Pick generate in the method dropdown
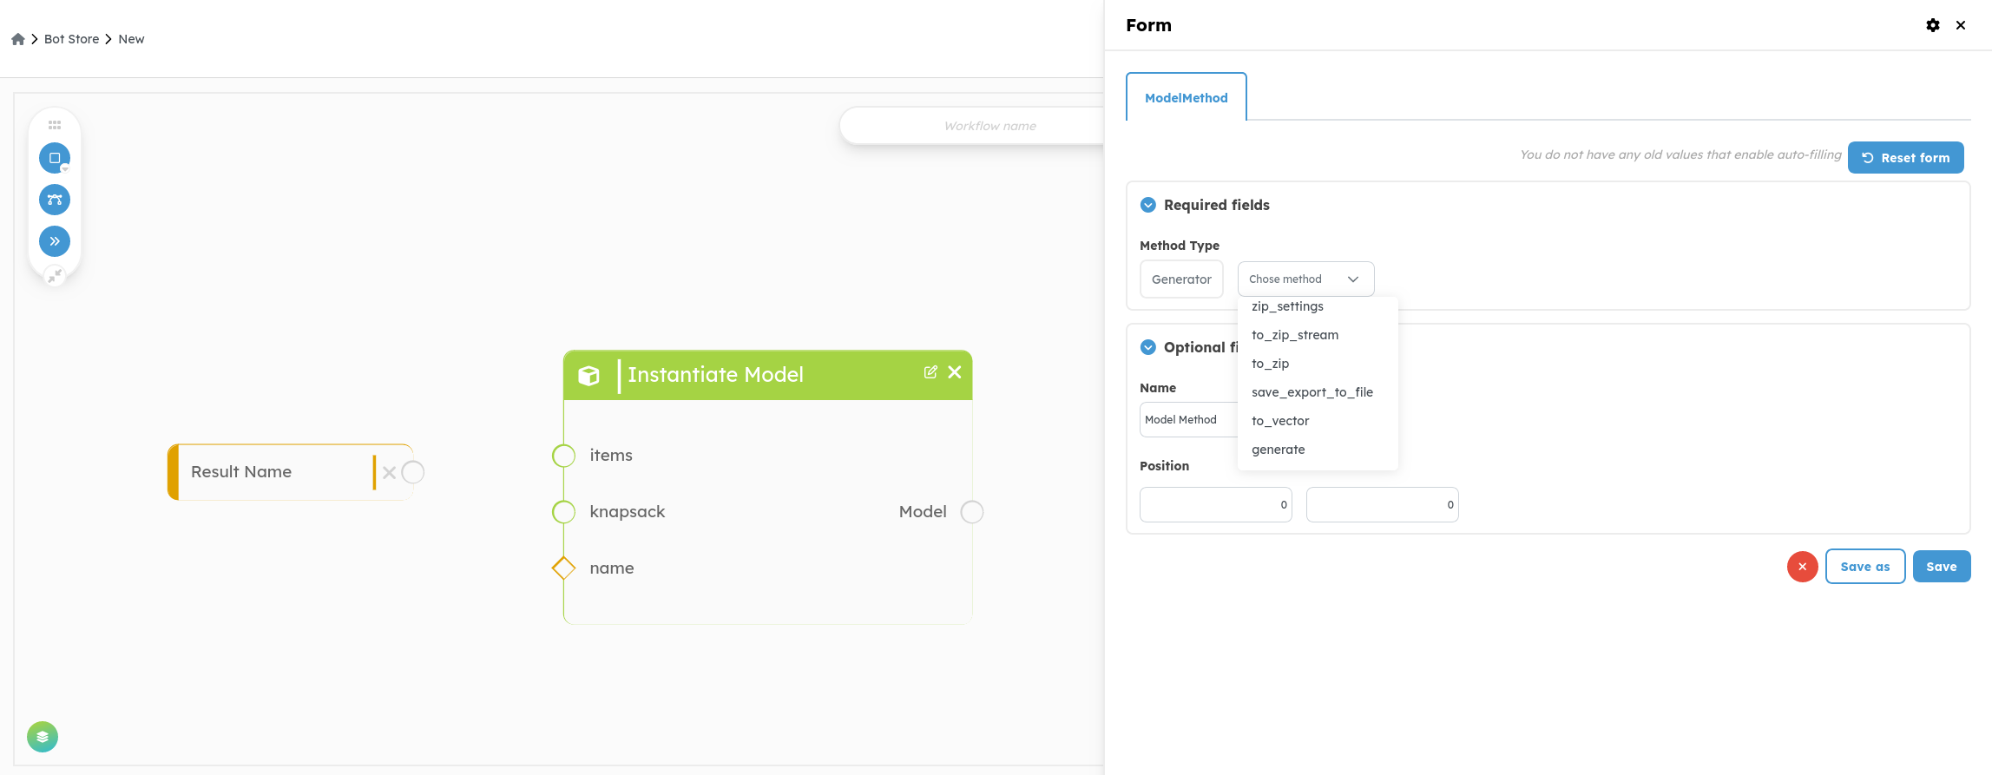The image size is (1992, 775). pyautogui.click(x=1318, y=450)
